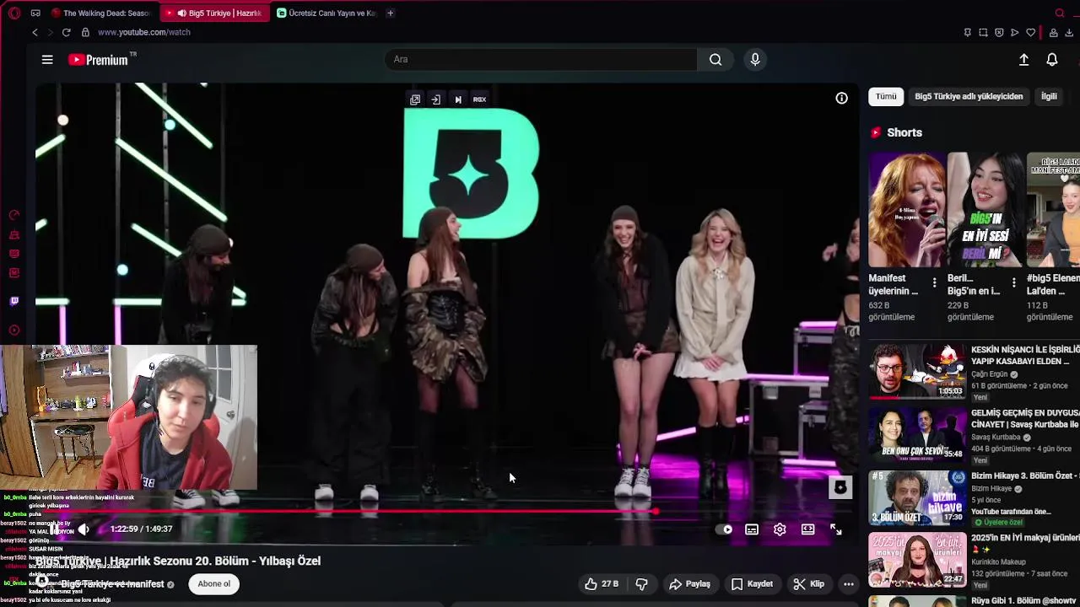Submit search with magnifier button

(x=715, y=59)
